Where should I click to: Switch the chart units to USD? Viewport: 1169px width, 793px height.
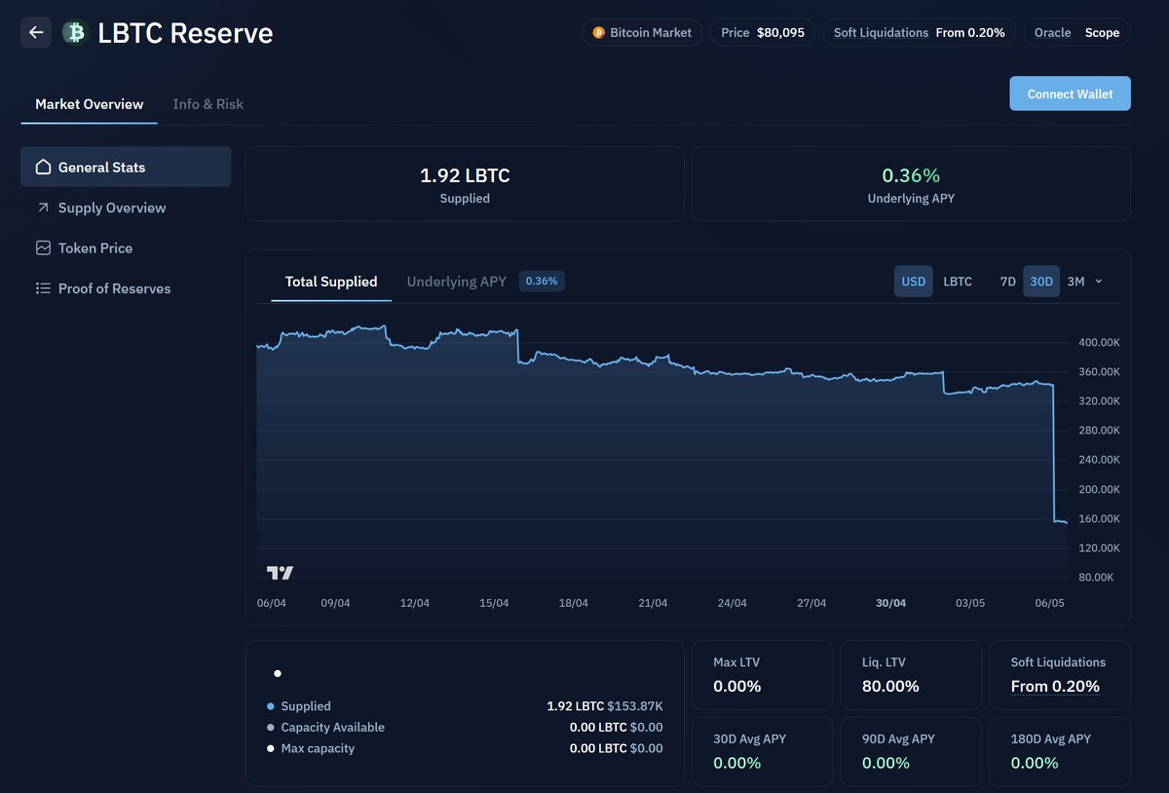pyautogui.click(x=914, y=282)
